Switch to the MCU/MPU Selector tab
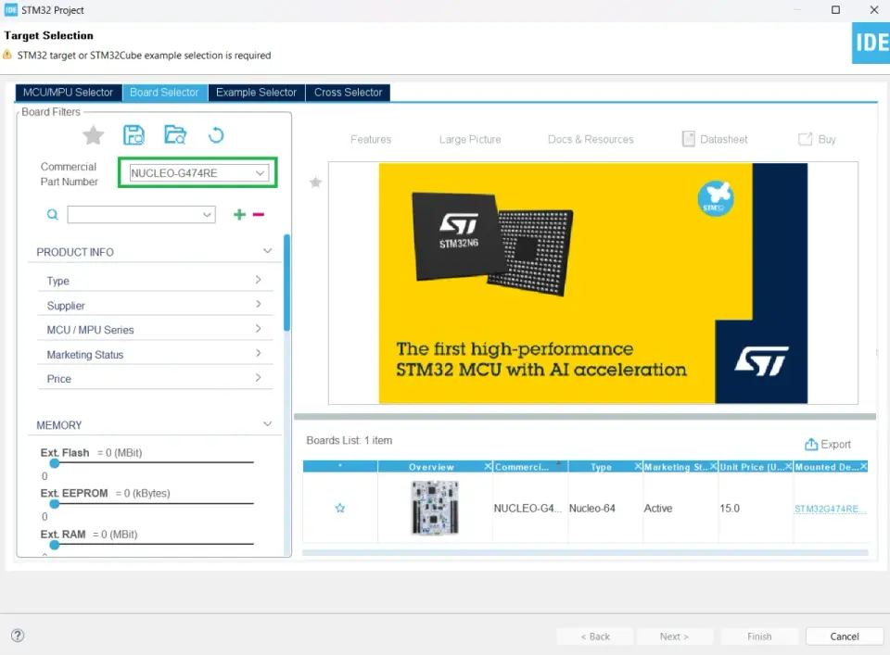This screenshot has width=890, height=655. [68, 93]
